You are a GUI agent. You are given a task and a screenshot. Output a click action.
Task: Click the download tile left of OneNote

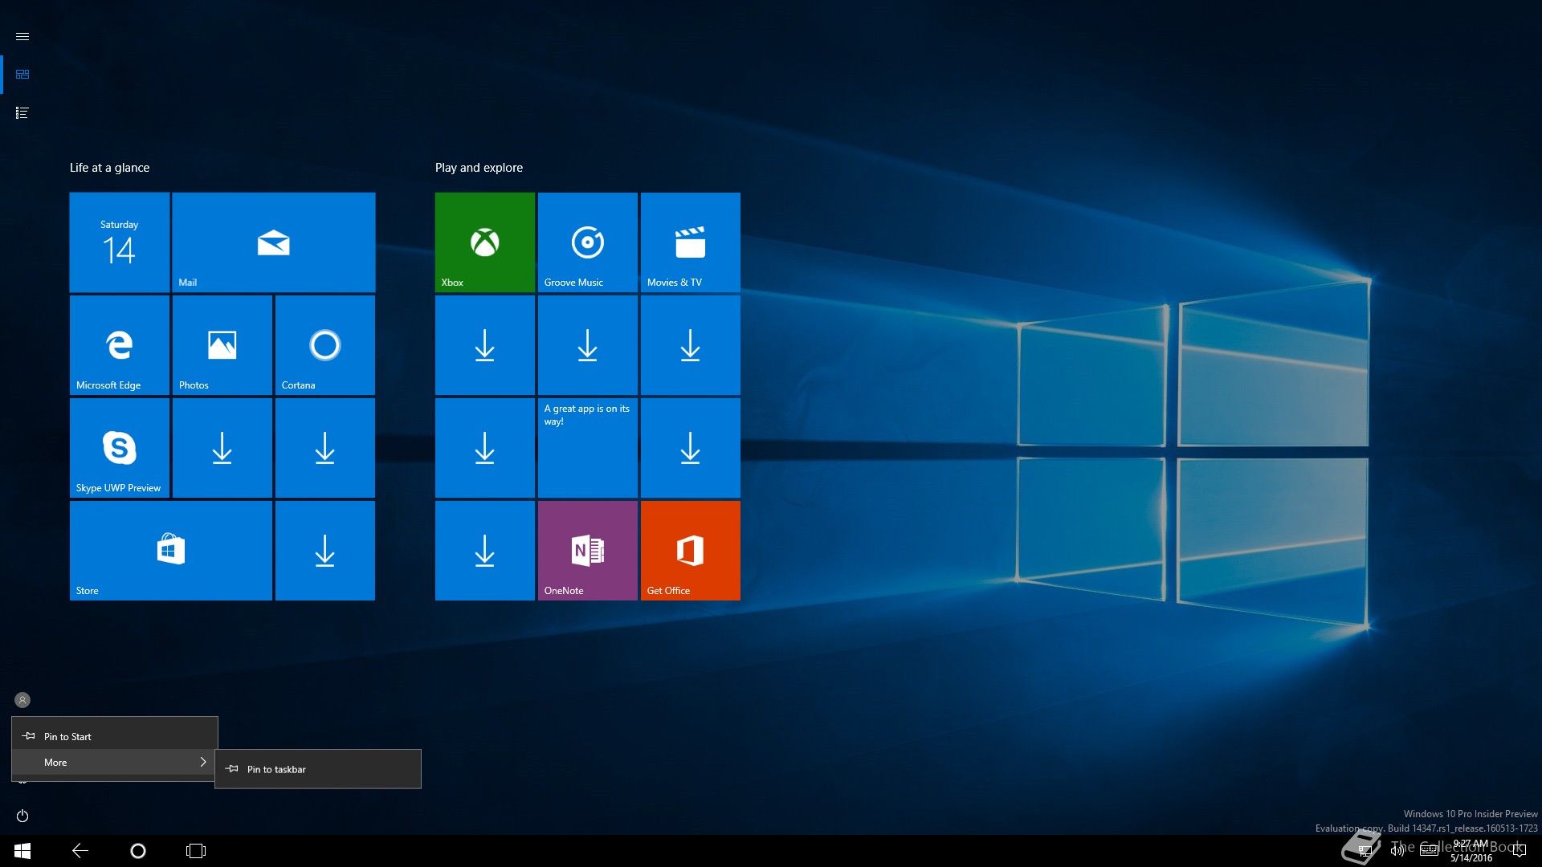(485, 551)
